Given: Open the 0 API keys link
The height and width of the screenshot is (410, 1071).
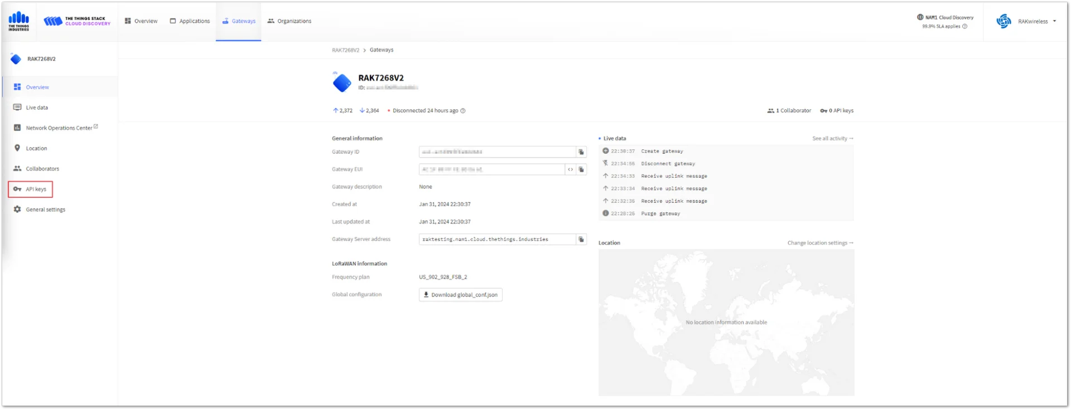Looking at the screenshot, I should pos(837,110).
